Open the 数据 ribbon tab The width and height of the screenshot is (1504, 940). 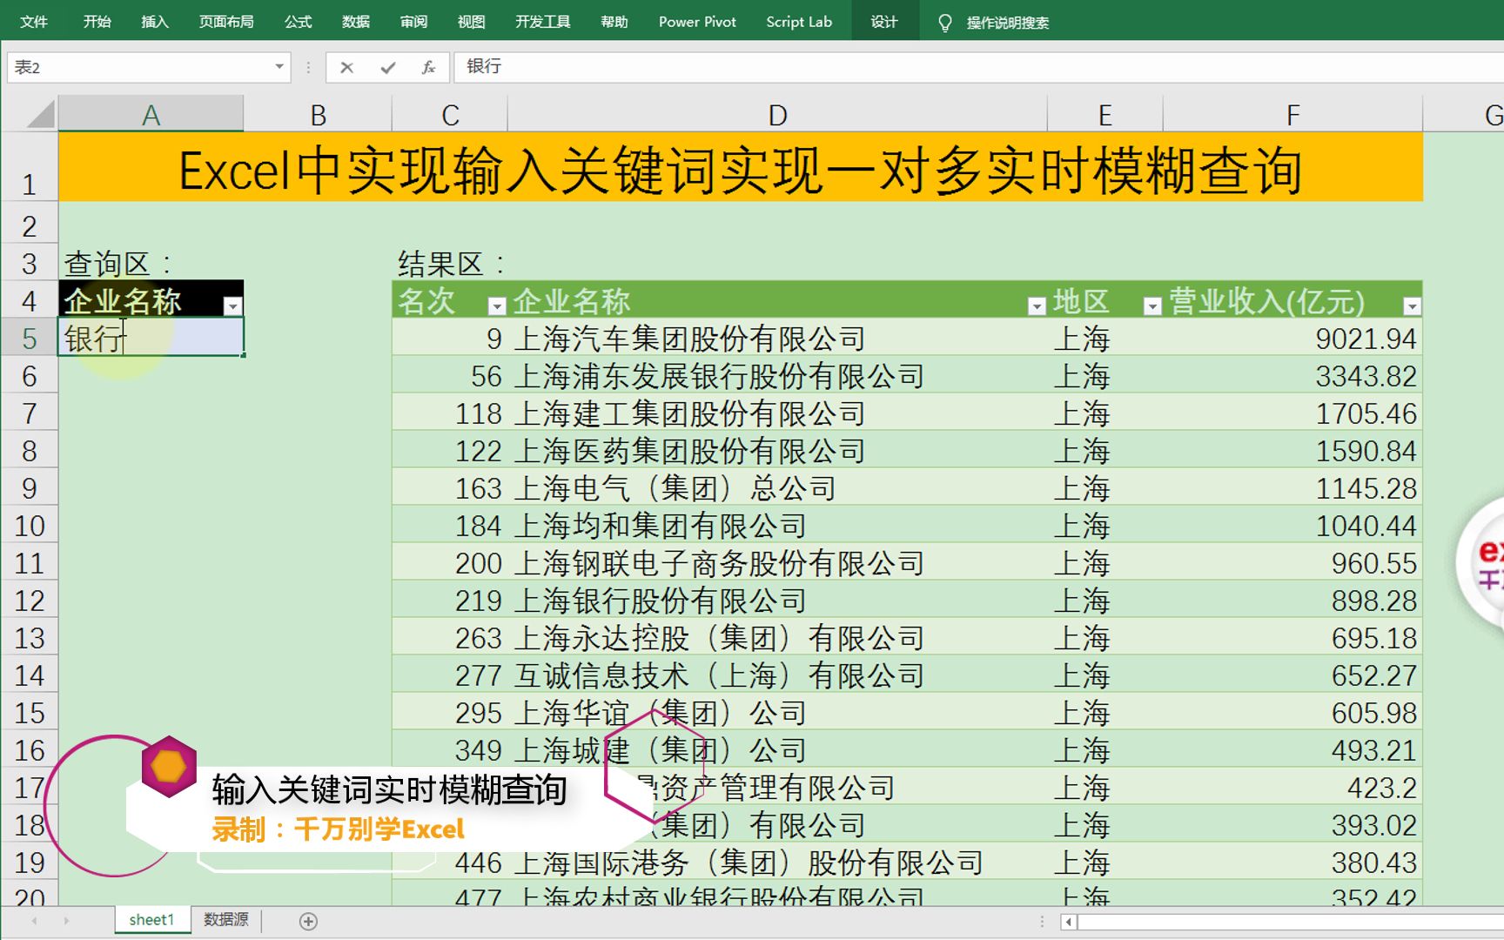(355, 22)
